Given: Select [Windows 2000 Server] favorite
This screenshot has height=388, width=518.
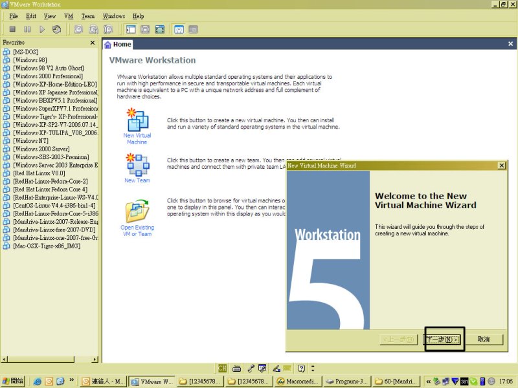Looking at the screenshot, I should tap(41, 149).
